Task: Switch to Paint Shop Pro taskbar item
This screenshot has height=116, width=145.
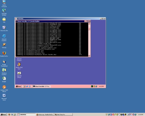Action: click(x=64, y=114)
